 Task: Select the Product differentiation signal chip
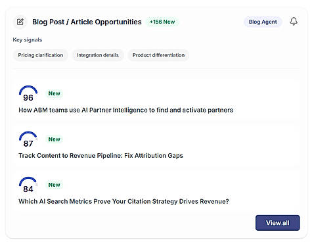click(158, 55)
